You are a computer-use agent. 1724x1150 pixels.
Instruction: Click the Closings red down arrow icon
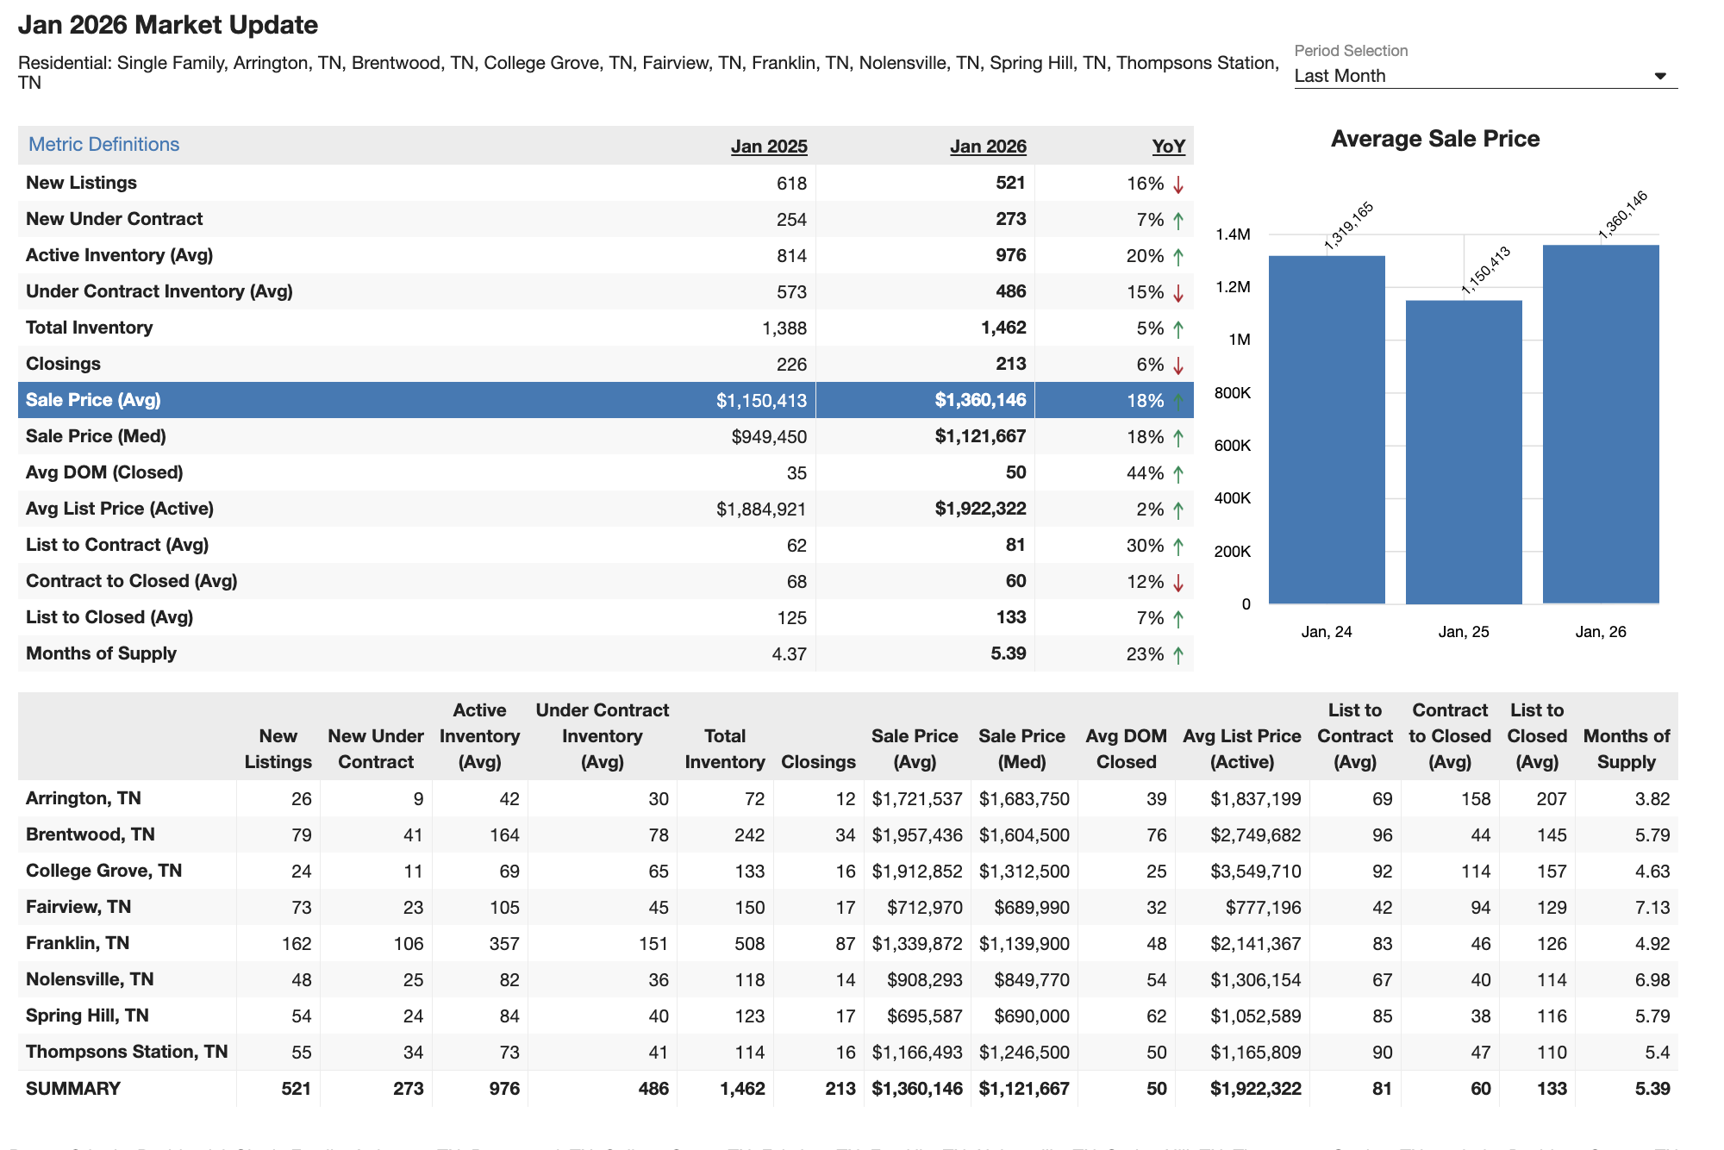(x=1177, y=366)
